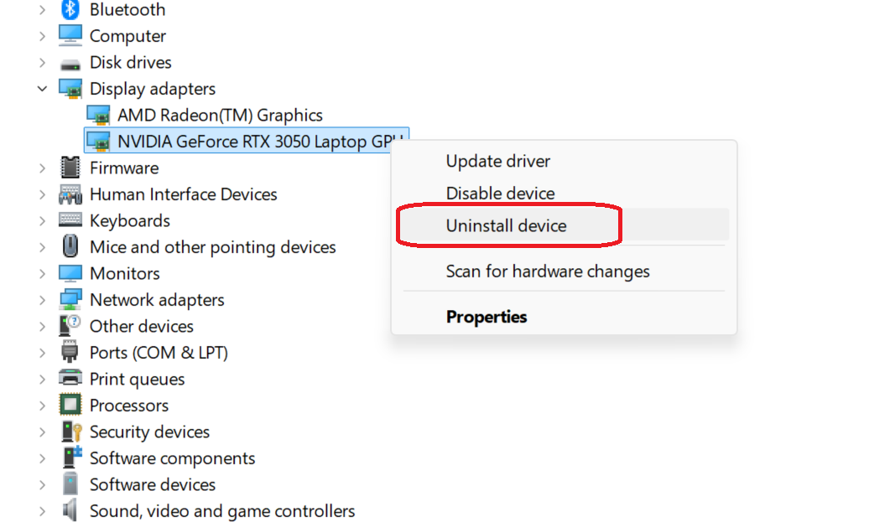Expand Ports (COM & LPT) node
Screen dimensions: 869x522
[x=42, y=353]
